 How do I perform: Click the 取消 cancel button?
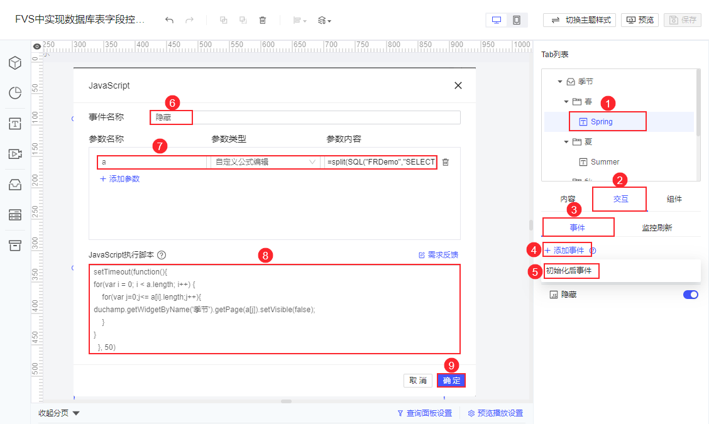[418, 381]
